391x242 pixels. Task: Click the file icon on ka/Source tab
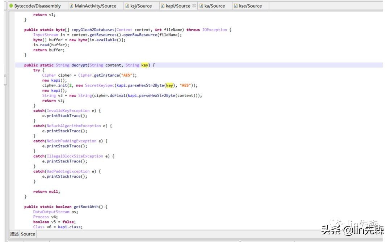[201, 6]
